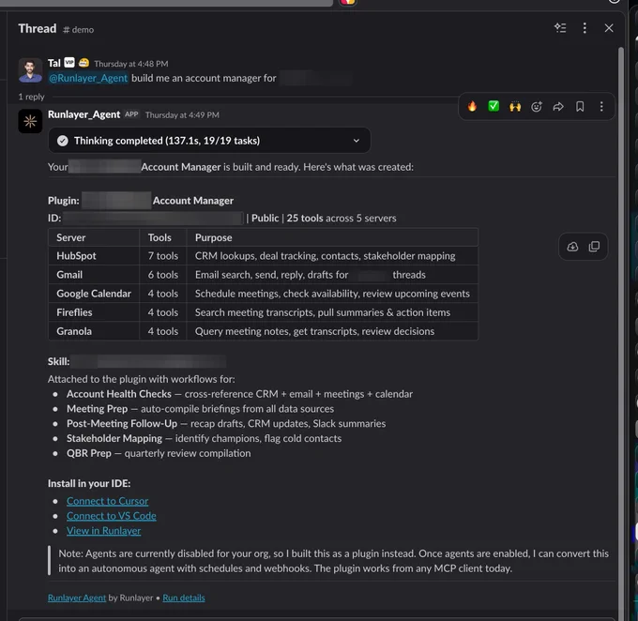Viewport: 638px width, 621px height.
Task: Open the thread's more actions menu
Action: [x=585, y=28]
